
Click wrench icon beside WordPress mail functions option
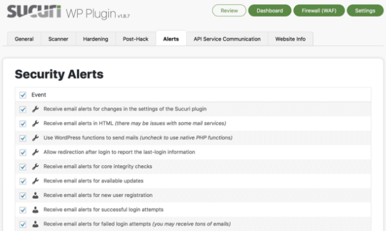(35, 138)
